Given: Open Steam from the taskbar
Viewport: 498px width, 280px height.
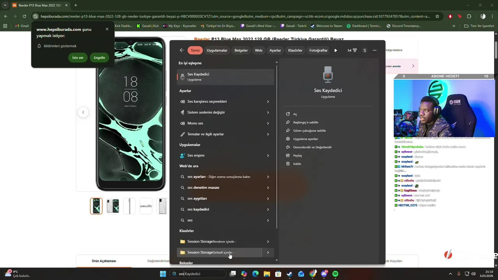Looking at the screenshot, I should (x=289, y=274).
